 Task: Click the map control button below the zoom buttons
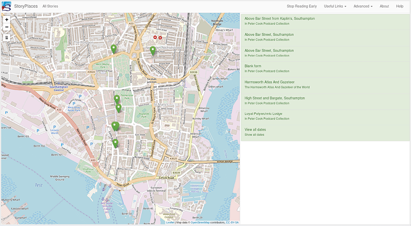coord(6,38)
